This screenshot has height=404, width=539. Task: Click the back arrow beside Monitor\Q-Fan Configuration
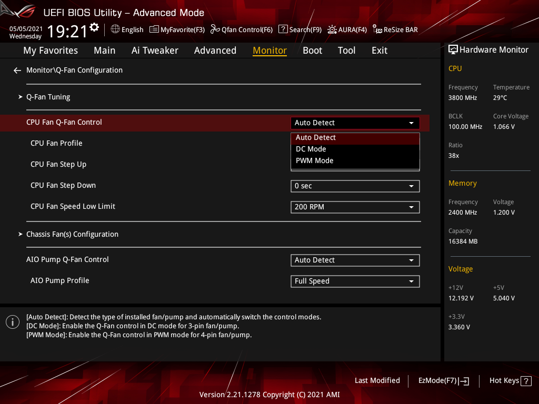pyautogui.click(x=17, y=70)
